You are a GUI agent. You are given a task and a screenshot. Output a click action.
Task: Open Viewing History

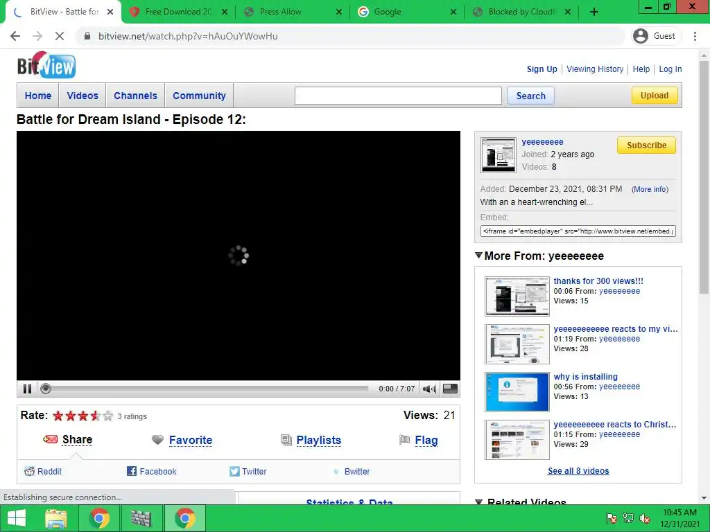coord(595,69)
